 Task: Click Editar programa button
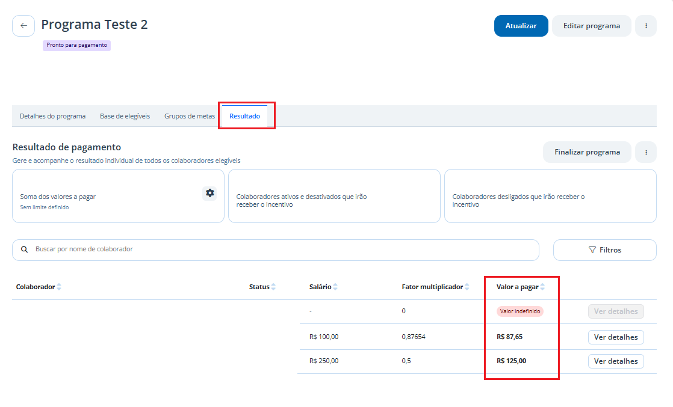coord(592,26)
